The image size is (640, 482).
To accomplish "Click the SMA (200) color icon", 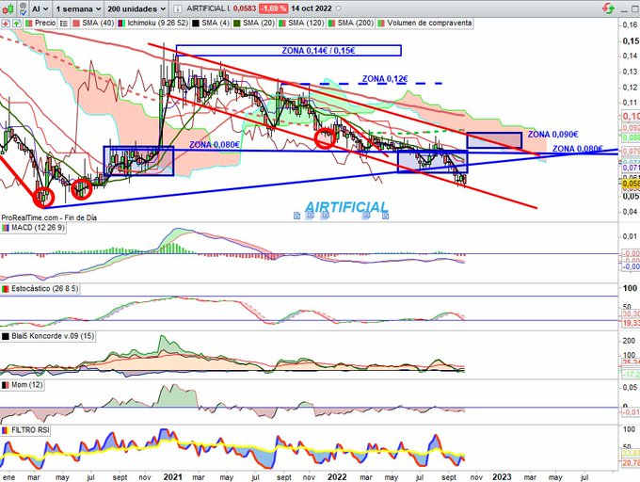I will coord(332,24).
